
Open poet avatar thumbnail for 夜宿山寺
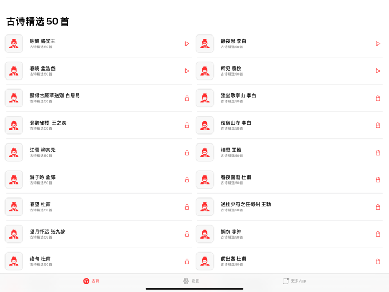click(x=205, y=125)
